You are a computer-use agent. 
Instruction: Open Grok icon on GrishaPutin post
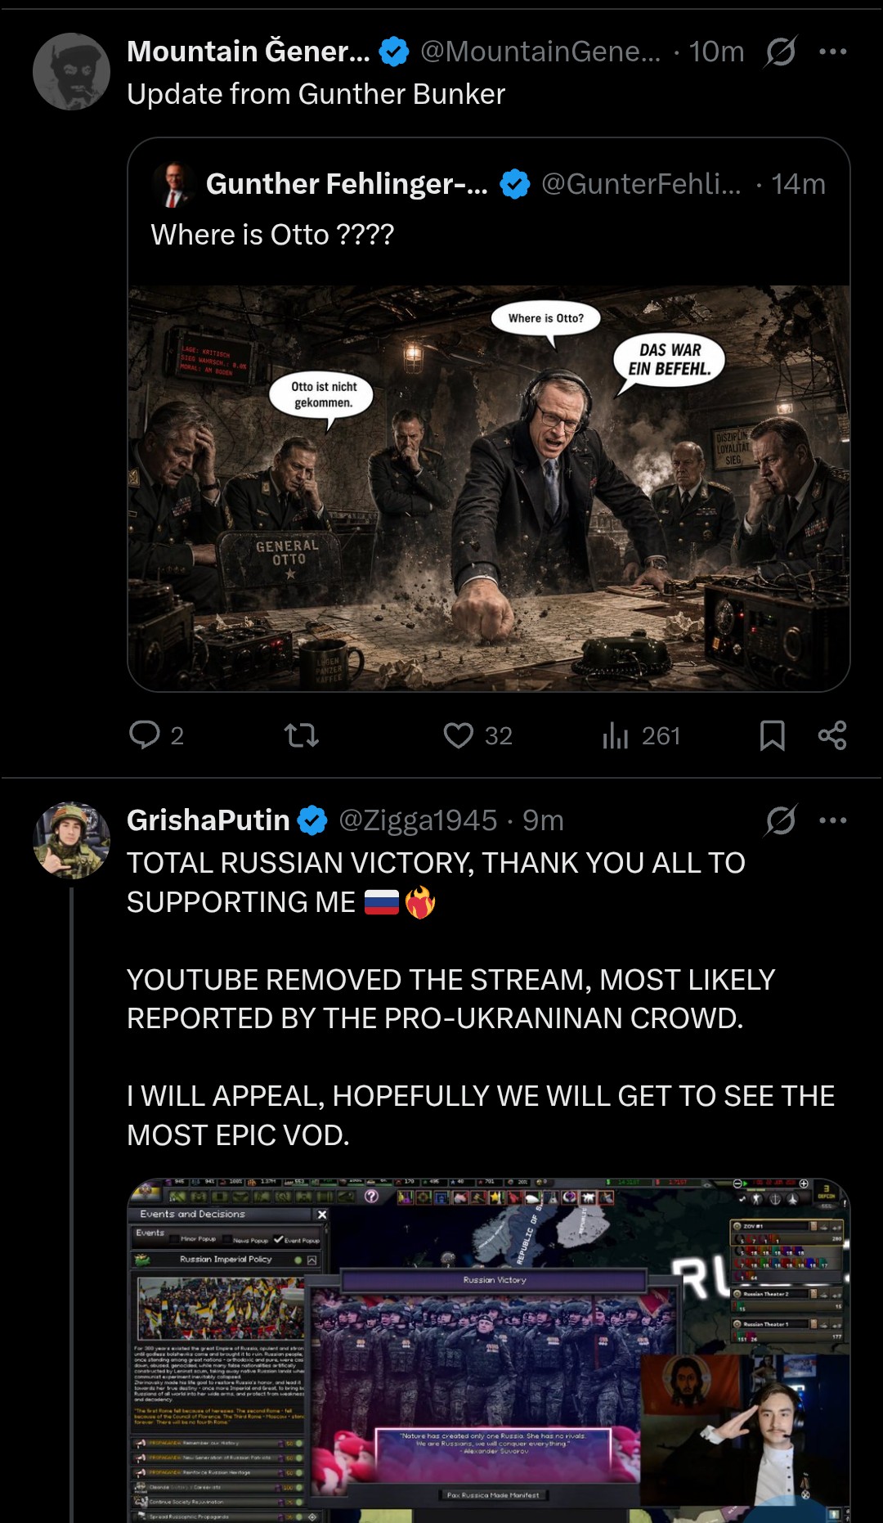point(780,820)
